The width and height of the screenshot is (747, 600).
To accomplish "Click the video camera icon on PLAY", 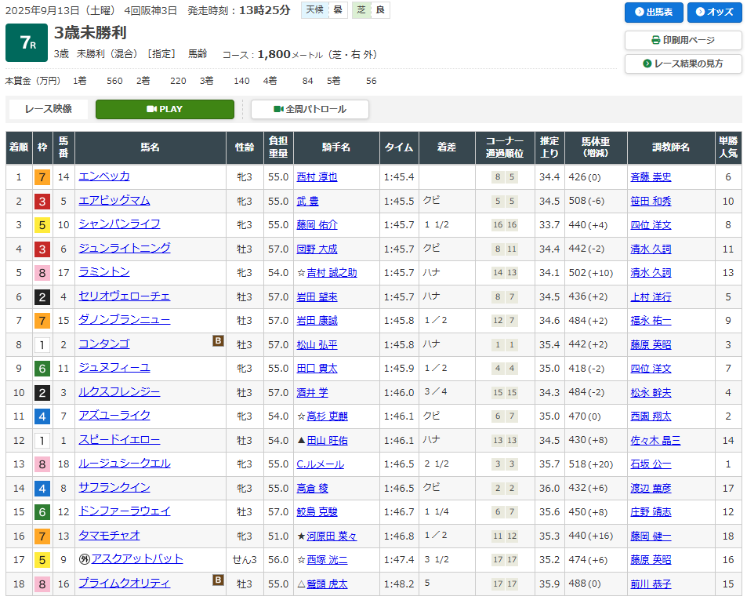I will [x=152, y=109].
